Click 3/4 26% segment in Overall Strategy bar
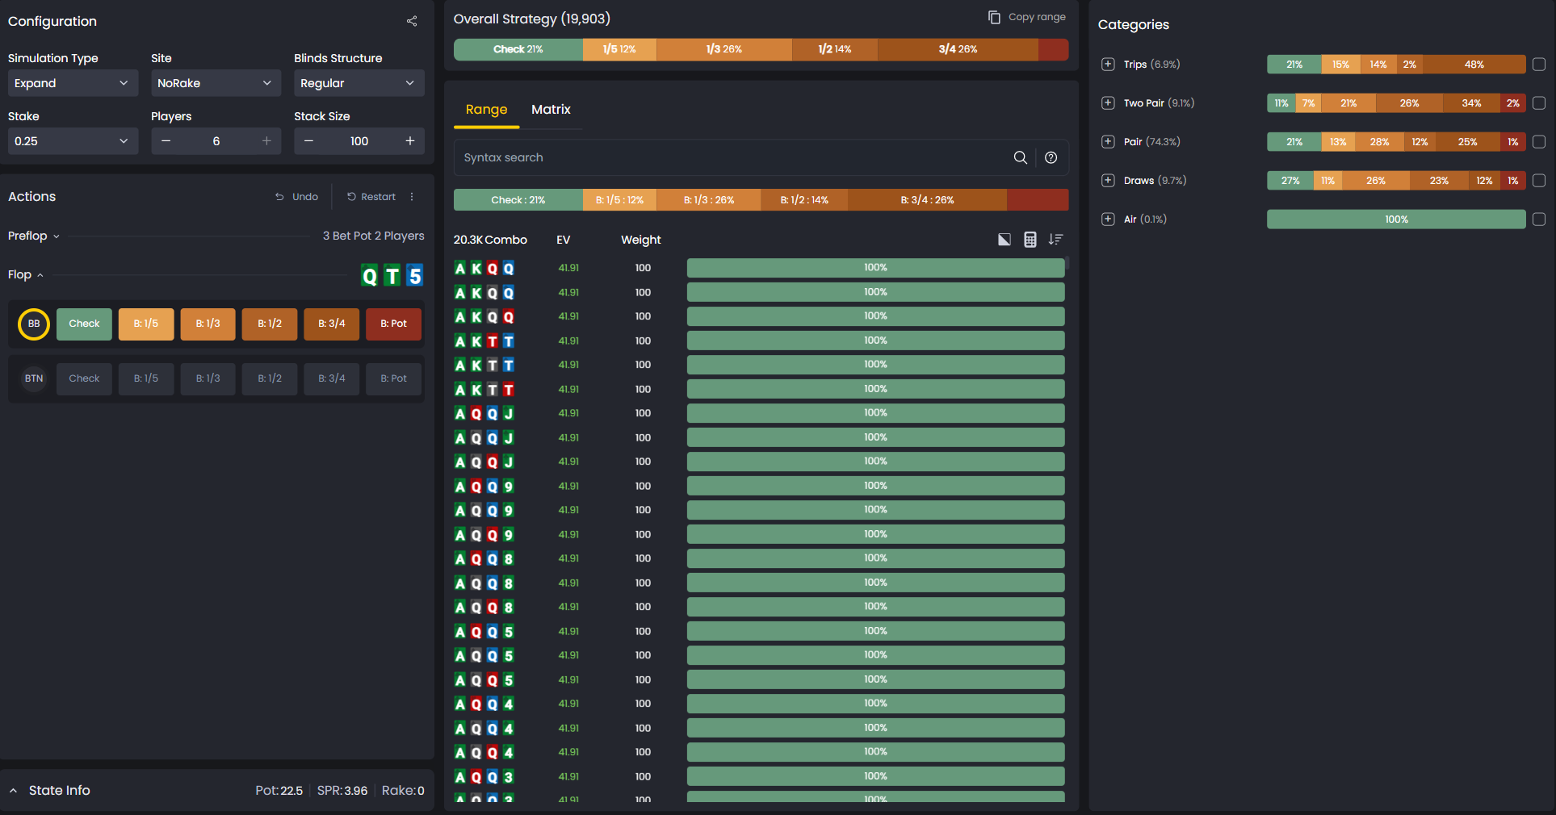1556x815 pixels. click(958, 49)
